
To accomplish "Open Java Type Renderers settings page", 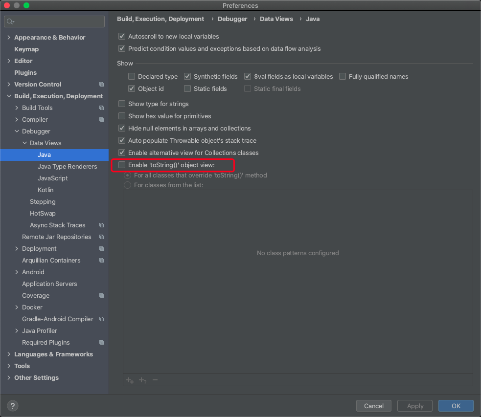I will pyautogui.click(x=67, y=167).
